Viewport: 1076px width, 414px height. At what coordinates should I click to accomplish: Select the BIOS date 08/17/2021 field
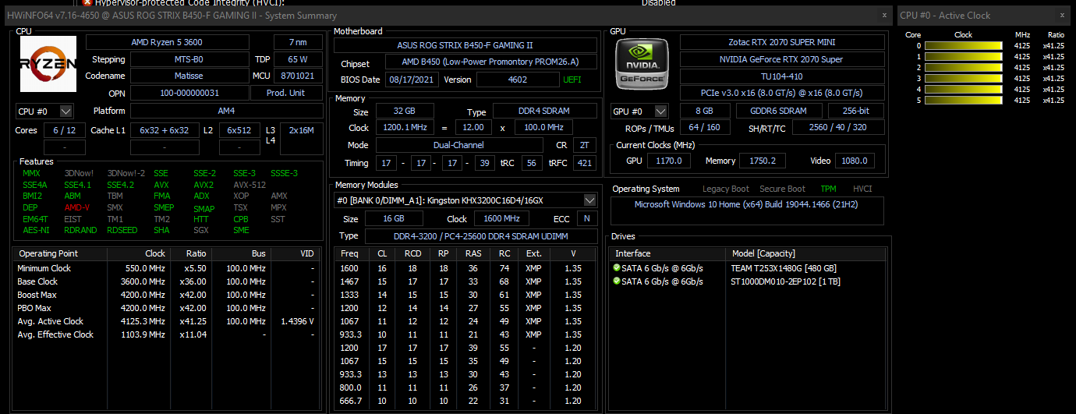click(x=412, y=80)
